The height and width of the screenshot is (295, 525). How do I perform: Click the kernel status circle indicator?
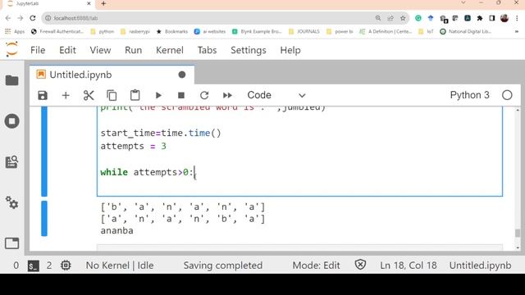pyautogui.click(x=507, y=95)
